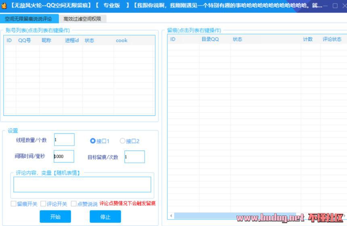Screen dimensions: 347x226
Task: Click the 评论状态 column header
Action: [332, 39]
